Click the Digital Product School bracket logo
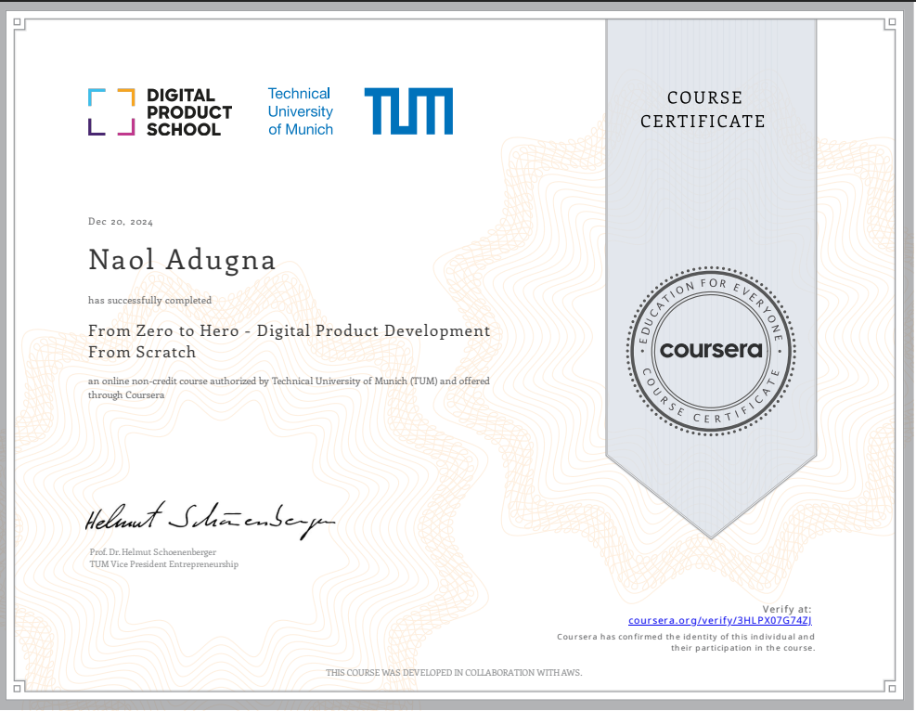Screen dimensions: 916x711 click(x=111, y=112)
